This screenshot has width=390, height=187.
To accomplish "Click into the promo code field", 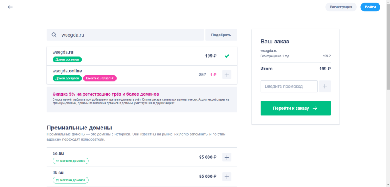I will click(289, 86).
